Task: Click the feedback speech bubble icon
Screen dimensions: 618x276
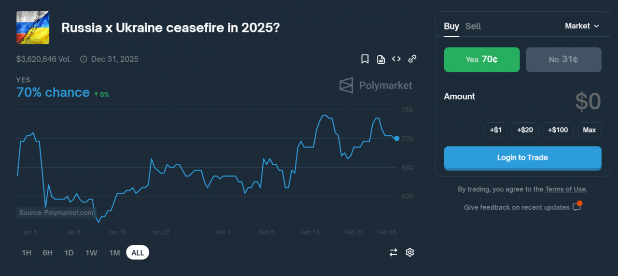Action: [576, 207]
